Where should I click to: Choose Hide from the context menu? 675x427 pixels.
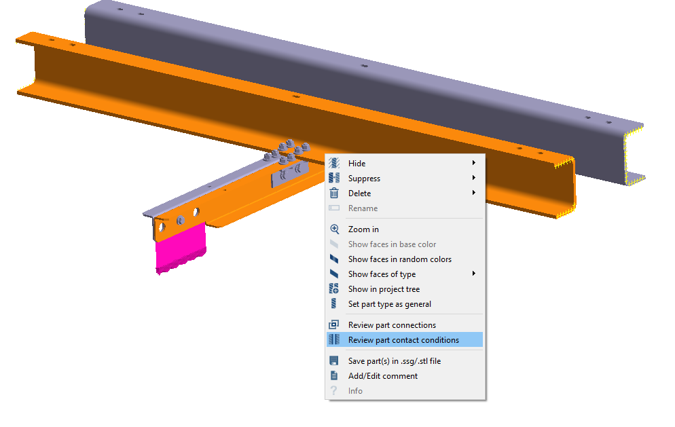click(x=405, y=163)
